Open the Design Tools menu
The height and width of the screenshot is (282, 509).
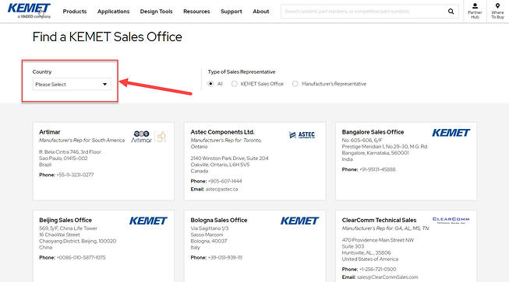coord(156,12)
